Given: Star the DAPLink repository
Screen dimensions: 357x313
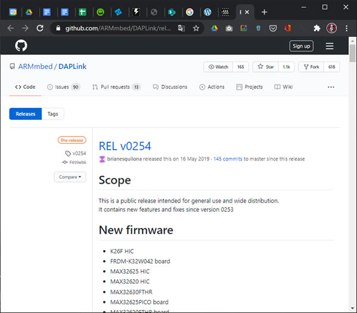Looking at the screenshot, I should [x=266, y=67].
